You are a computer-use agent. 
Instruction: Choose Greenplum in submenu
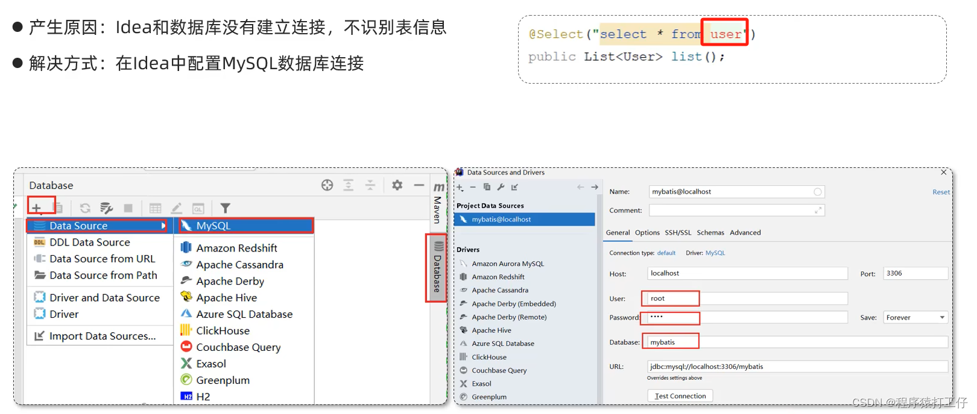(245, 380)
